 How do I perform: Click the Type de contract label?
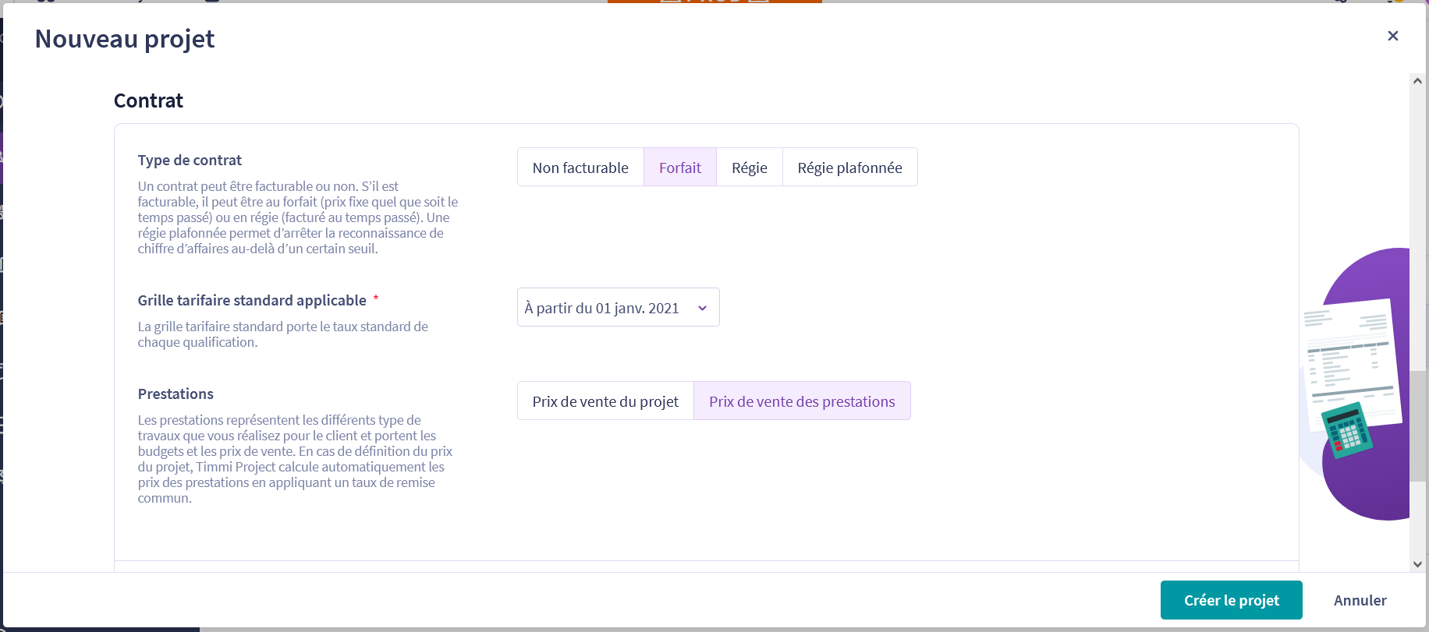click(190, 160)
